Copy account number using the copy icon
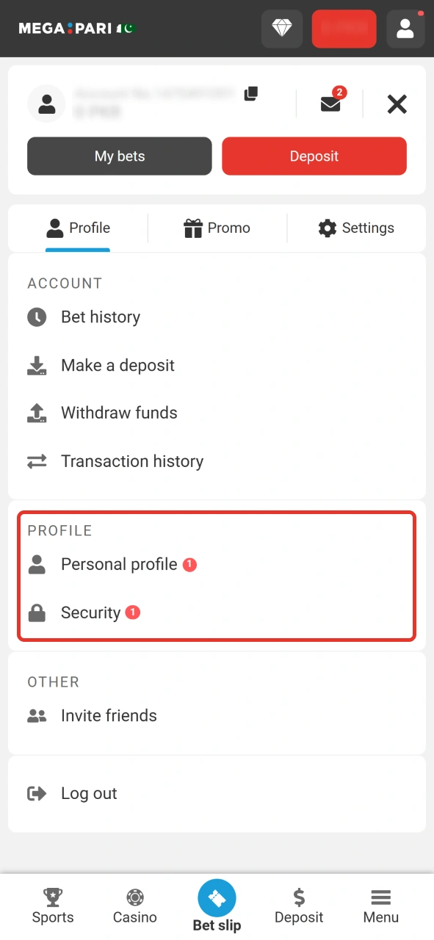This screenshot has height=940, width=434. [x=250, y=94]
